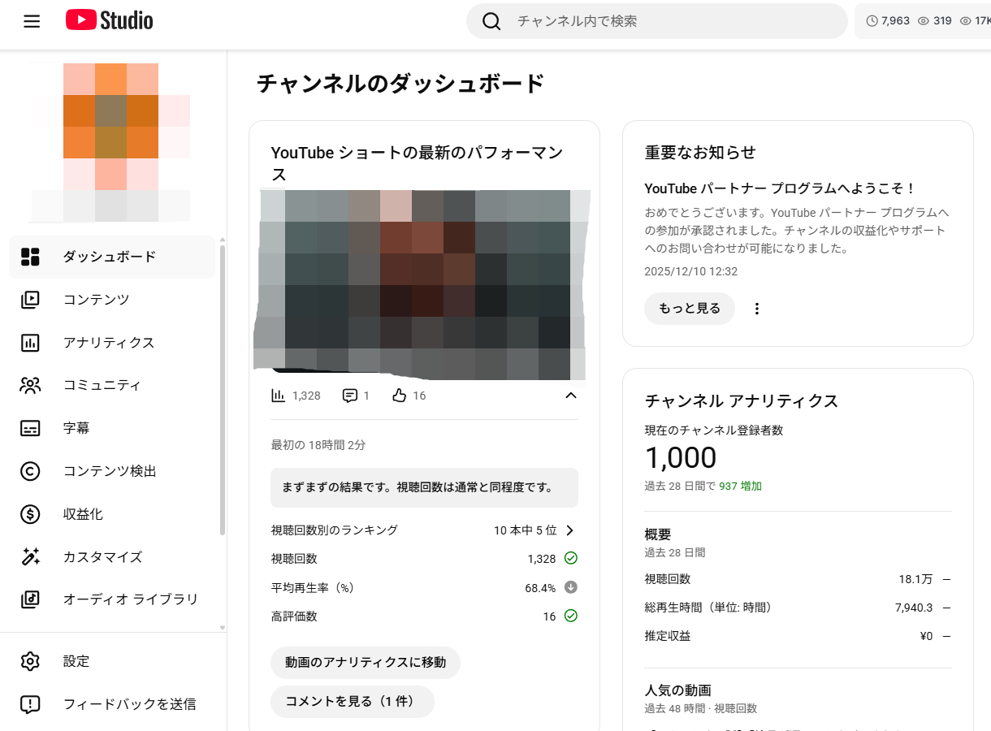
Task: Open コメントを見る（1件）
Action: [352, 701]
